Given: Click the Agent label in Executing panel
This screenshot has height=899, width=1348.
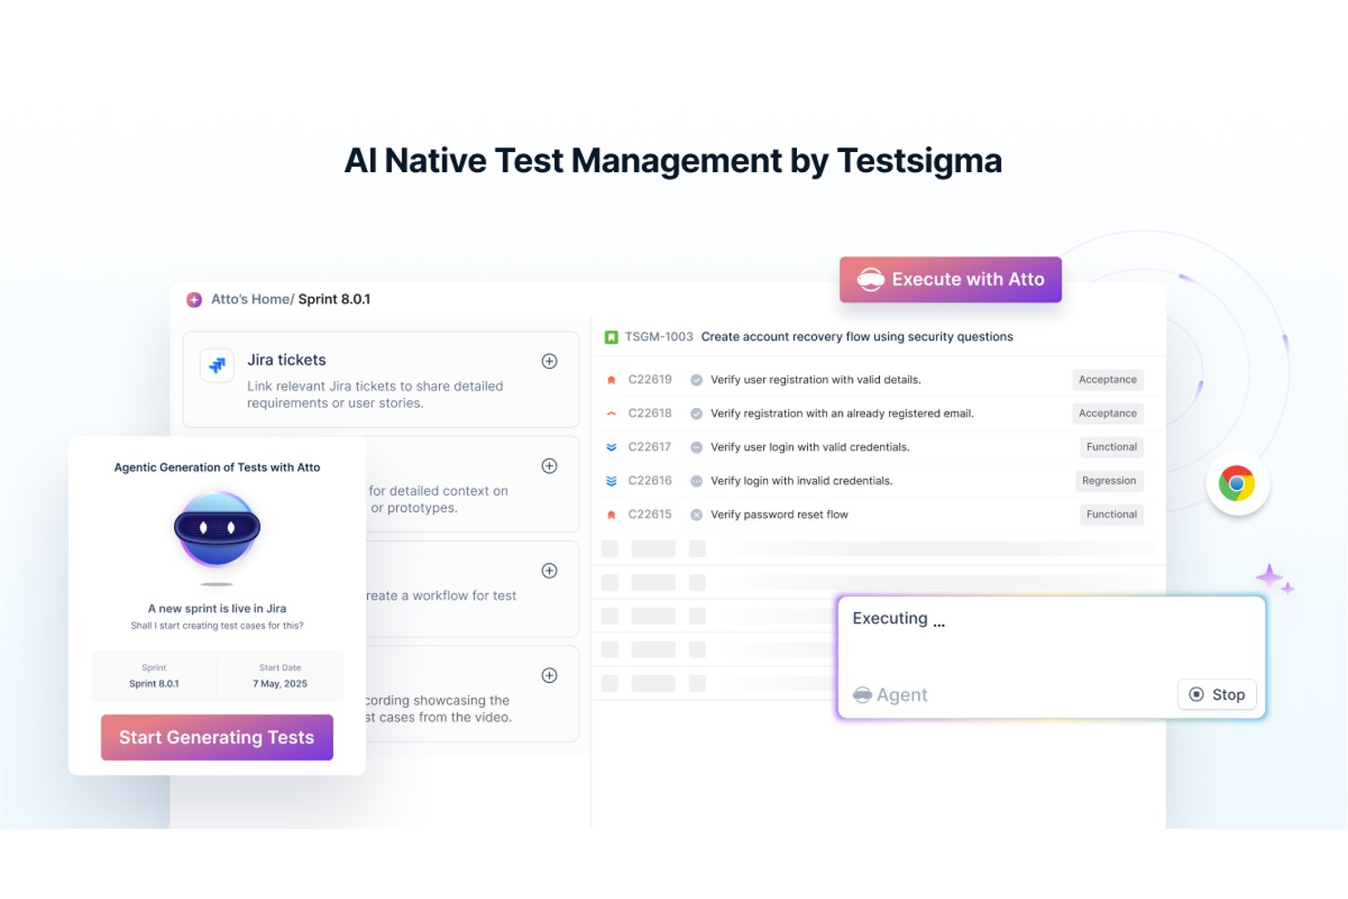Looking at the screenshot, I should click(902, 695).
